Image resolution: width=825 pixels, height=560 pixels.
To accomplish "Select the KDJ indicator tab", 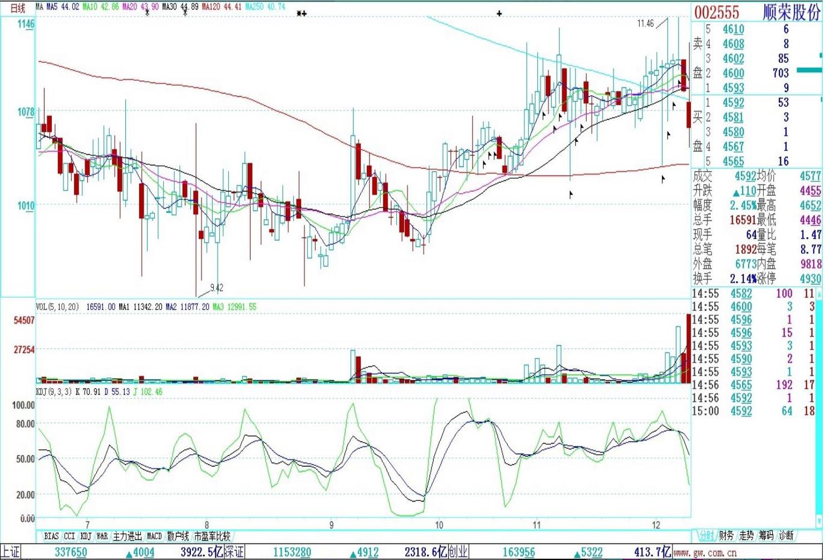I will (x=86, y=537).
